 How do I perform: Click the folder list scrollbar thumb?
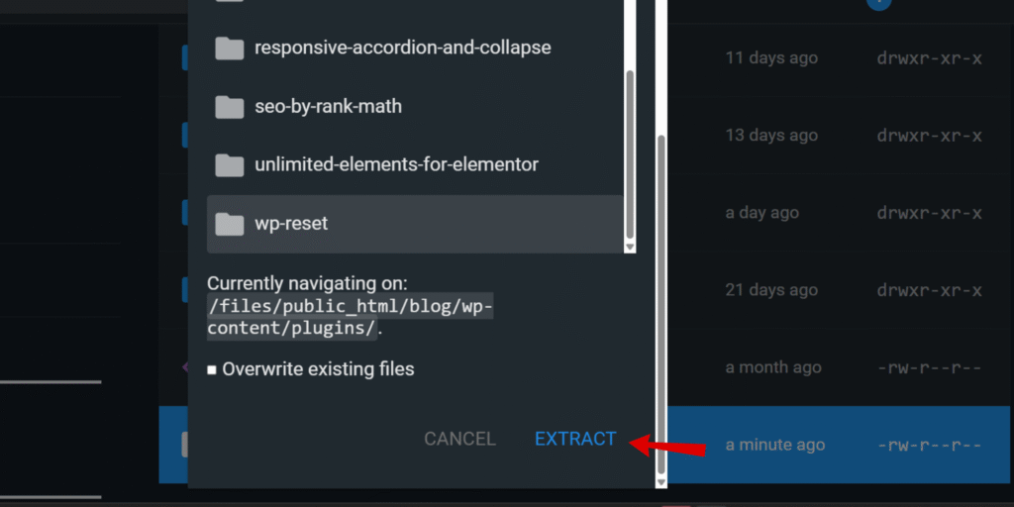(x=630, y=153)
